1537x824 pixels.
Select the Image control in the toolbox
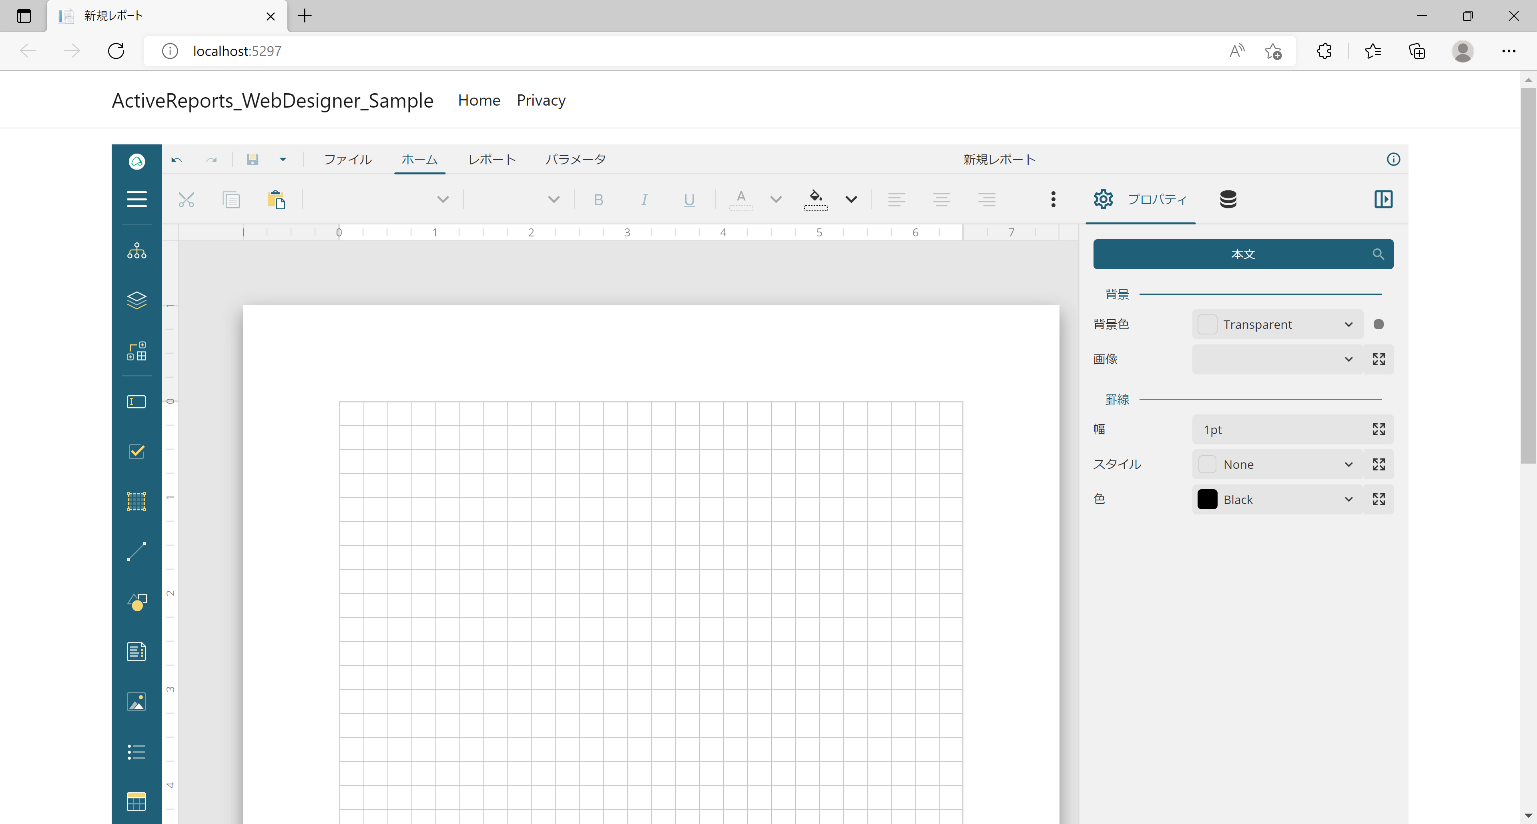(x=136, y=702)
